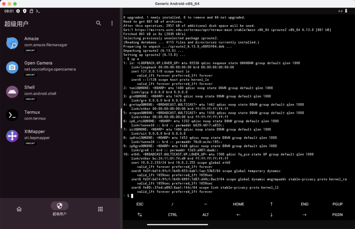Go to the Home tab in bottom navigation
The width and height of the screenshot is (355, 229).
[19, 209]
